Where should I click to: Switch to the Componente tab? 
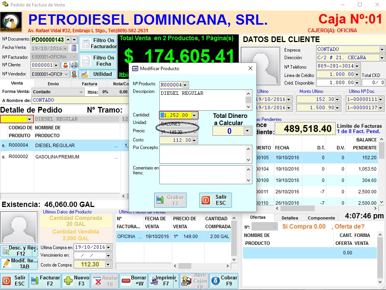321,218
